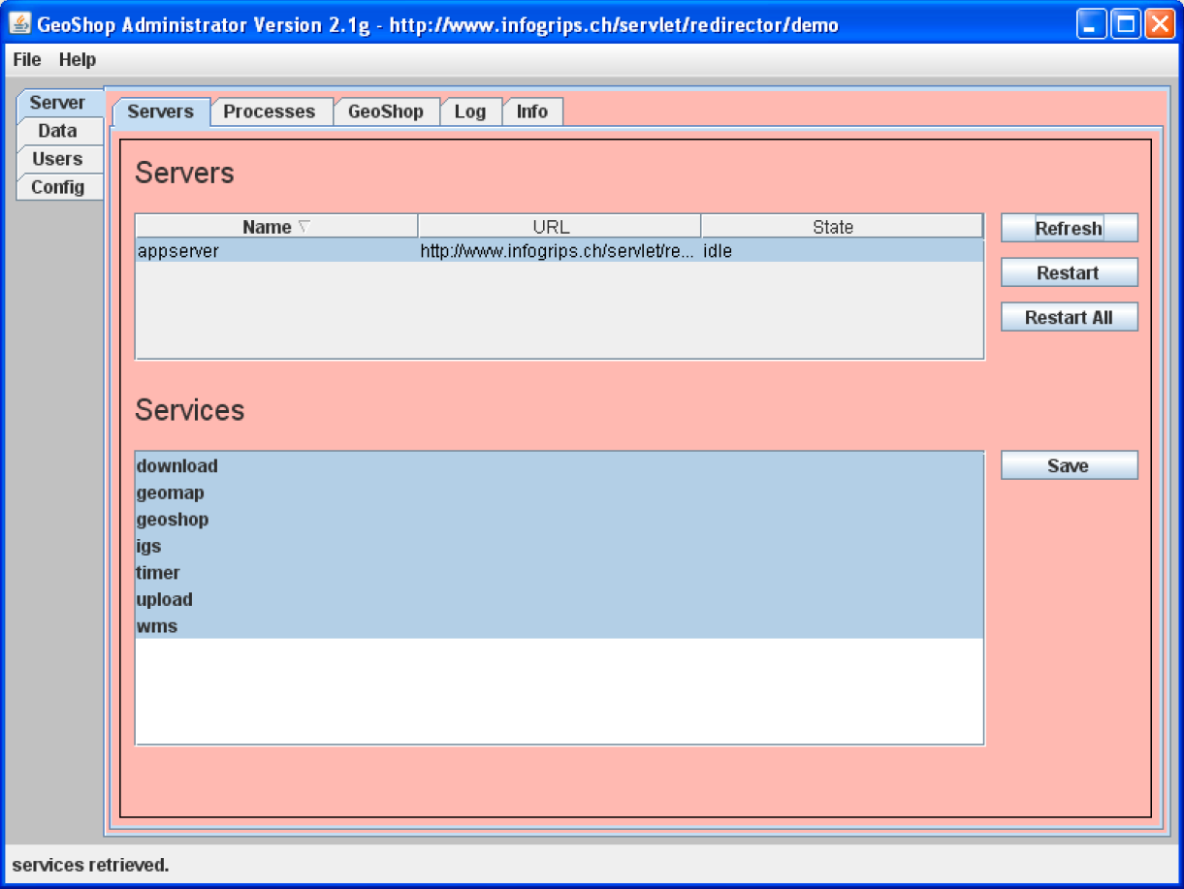Click the 'services retrieved.' status message
The height and width of the screenshot is (889, 1184).
point(90,865)
